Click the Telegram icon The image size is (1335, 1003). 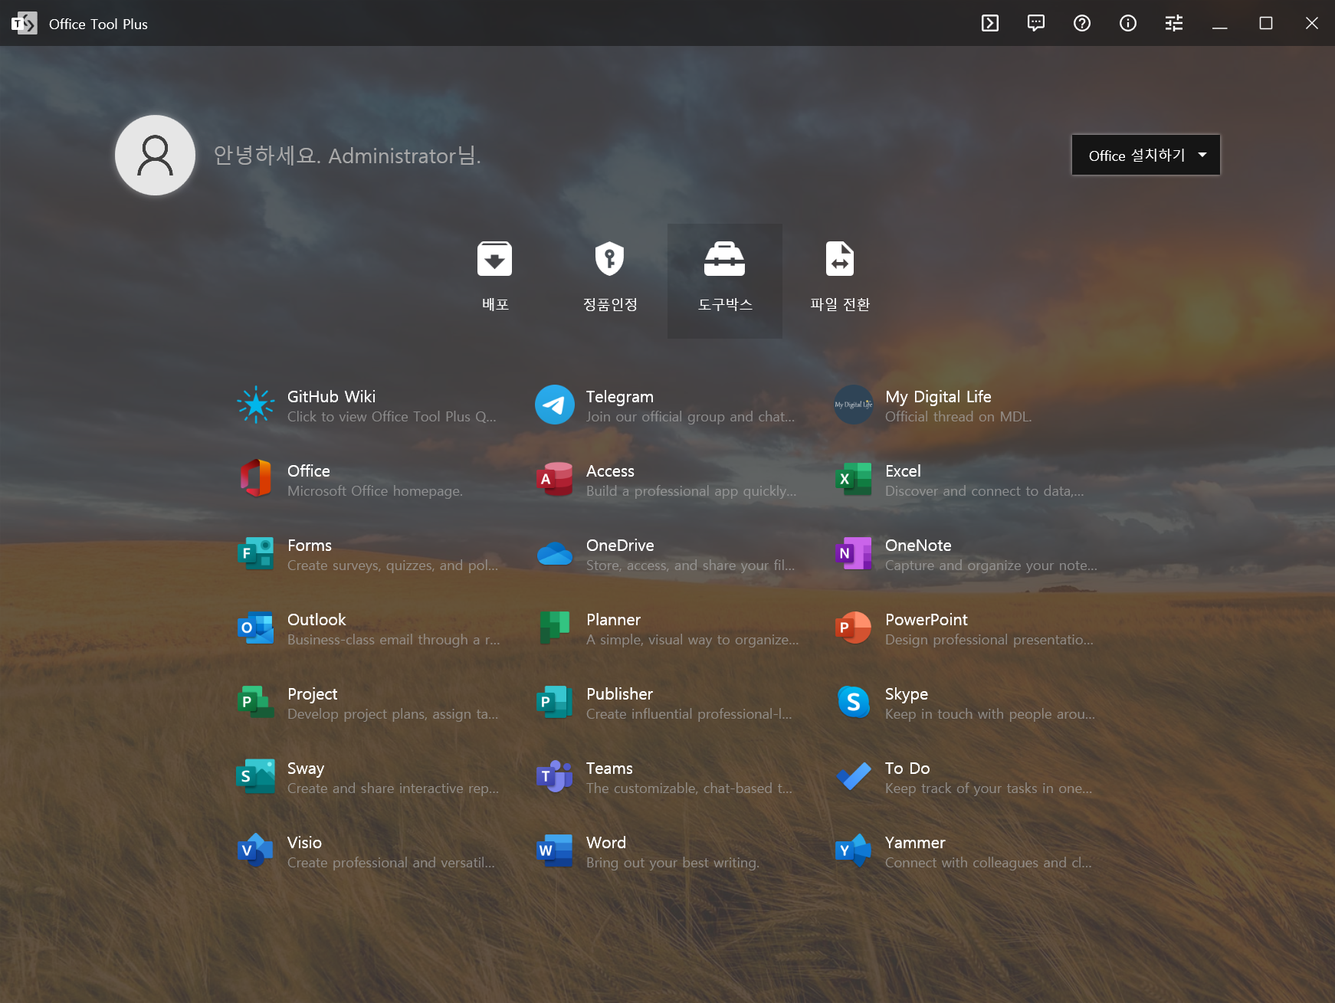555,405
